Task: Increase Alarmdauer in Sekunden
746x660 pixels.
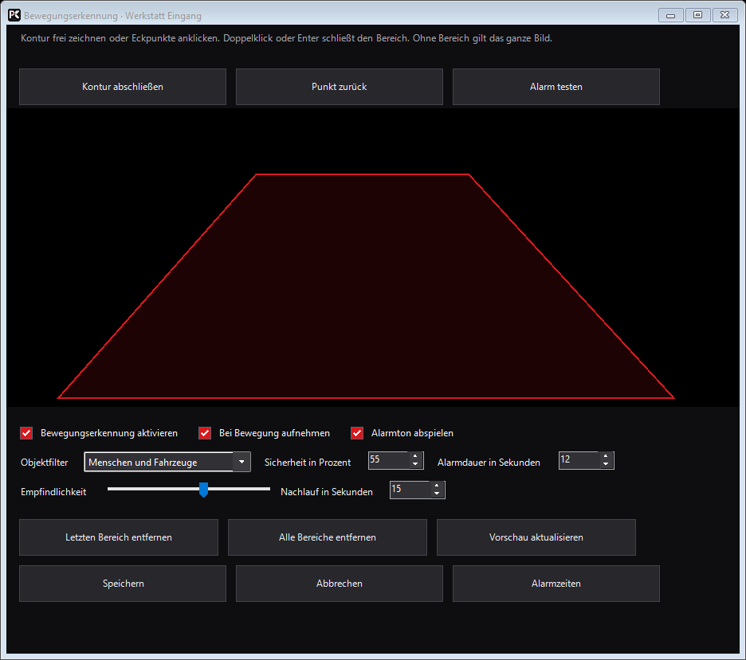Action: [x=606, y=456]
